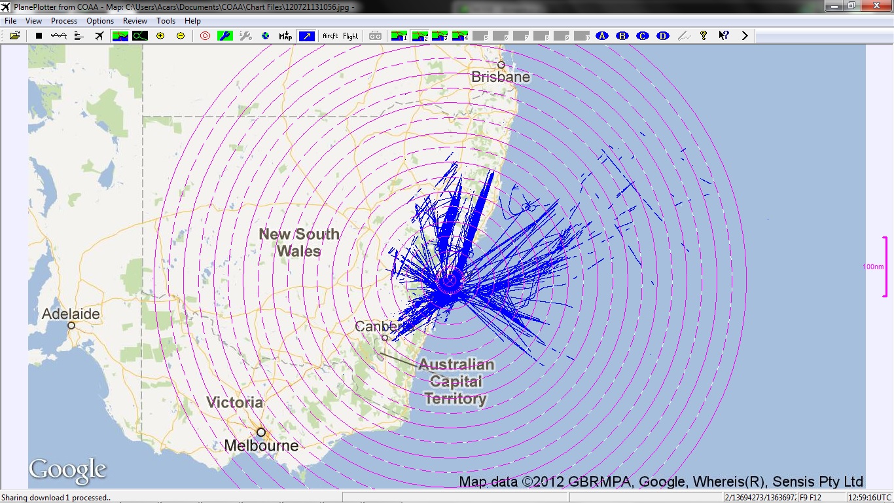Click the waveform signal display icon
Screen dimensions: 894x503
pyautogui.click(x=59, y=36)
